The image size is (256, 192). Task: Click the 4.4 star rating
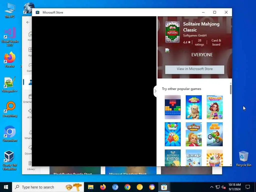[187, 42]
